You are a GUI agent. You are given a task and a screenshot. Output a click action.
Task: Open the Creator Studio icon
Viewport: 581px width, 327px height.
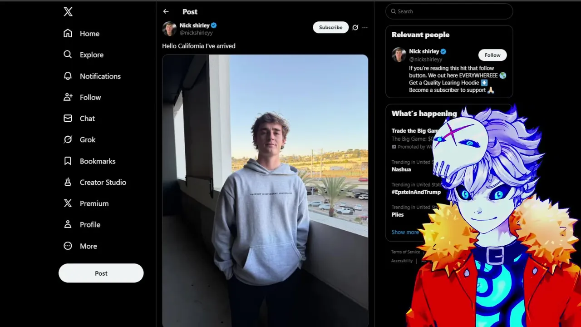[68, 182]
